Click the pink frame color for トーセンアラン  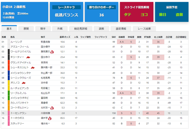(9, 113)
